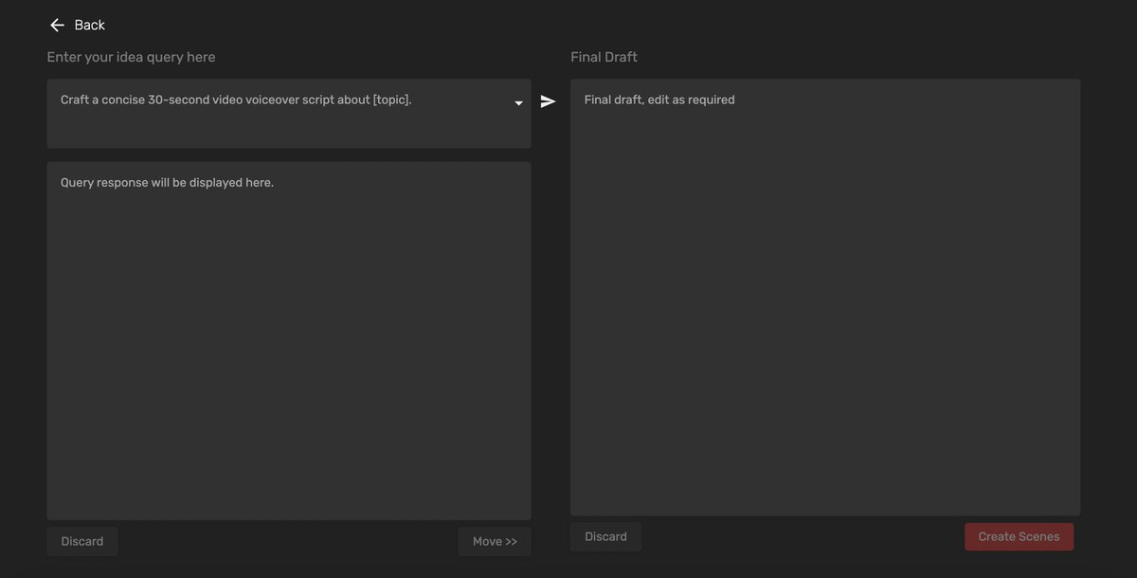Go back using the Back label
Image resolution: width=1137 pixels, height=578 pixels.
90,25
